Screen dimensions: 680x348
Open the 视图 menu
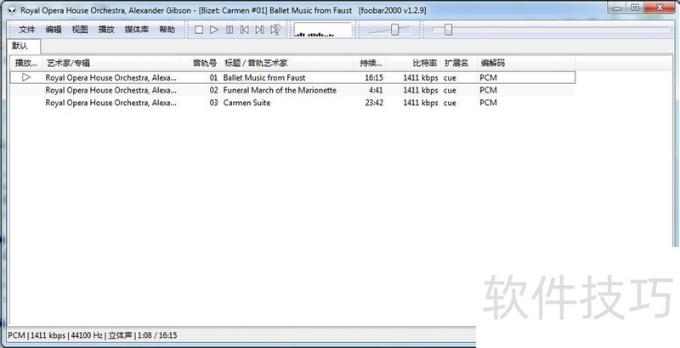(x=80, y=30)
